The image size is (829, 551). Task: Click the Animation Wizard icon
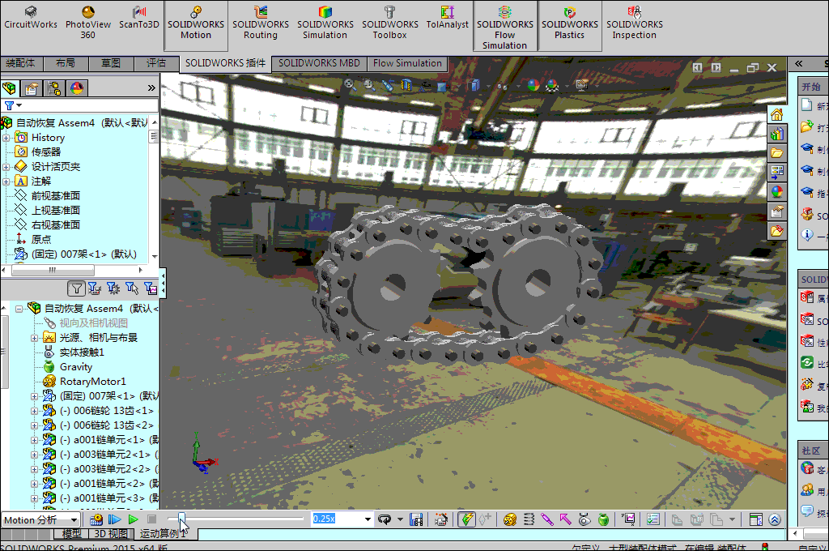click(x=441, y=519)
